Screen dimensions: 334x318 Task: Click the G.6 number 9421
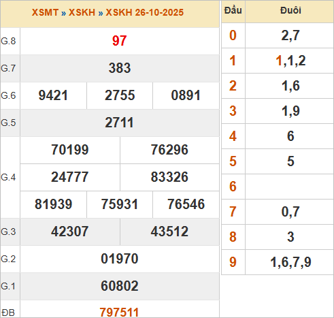[x=53, y=95]
